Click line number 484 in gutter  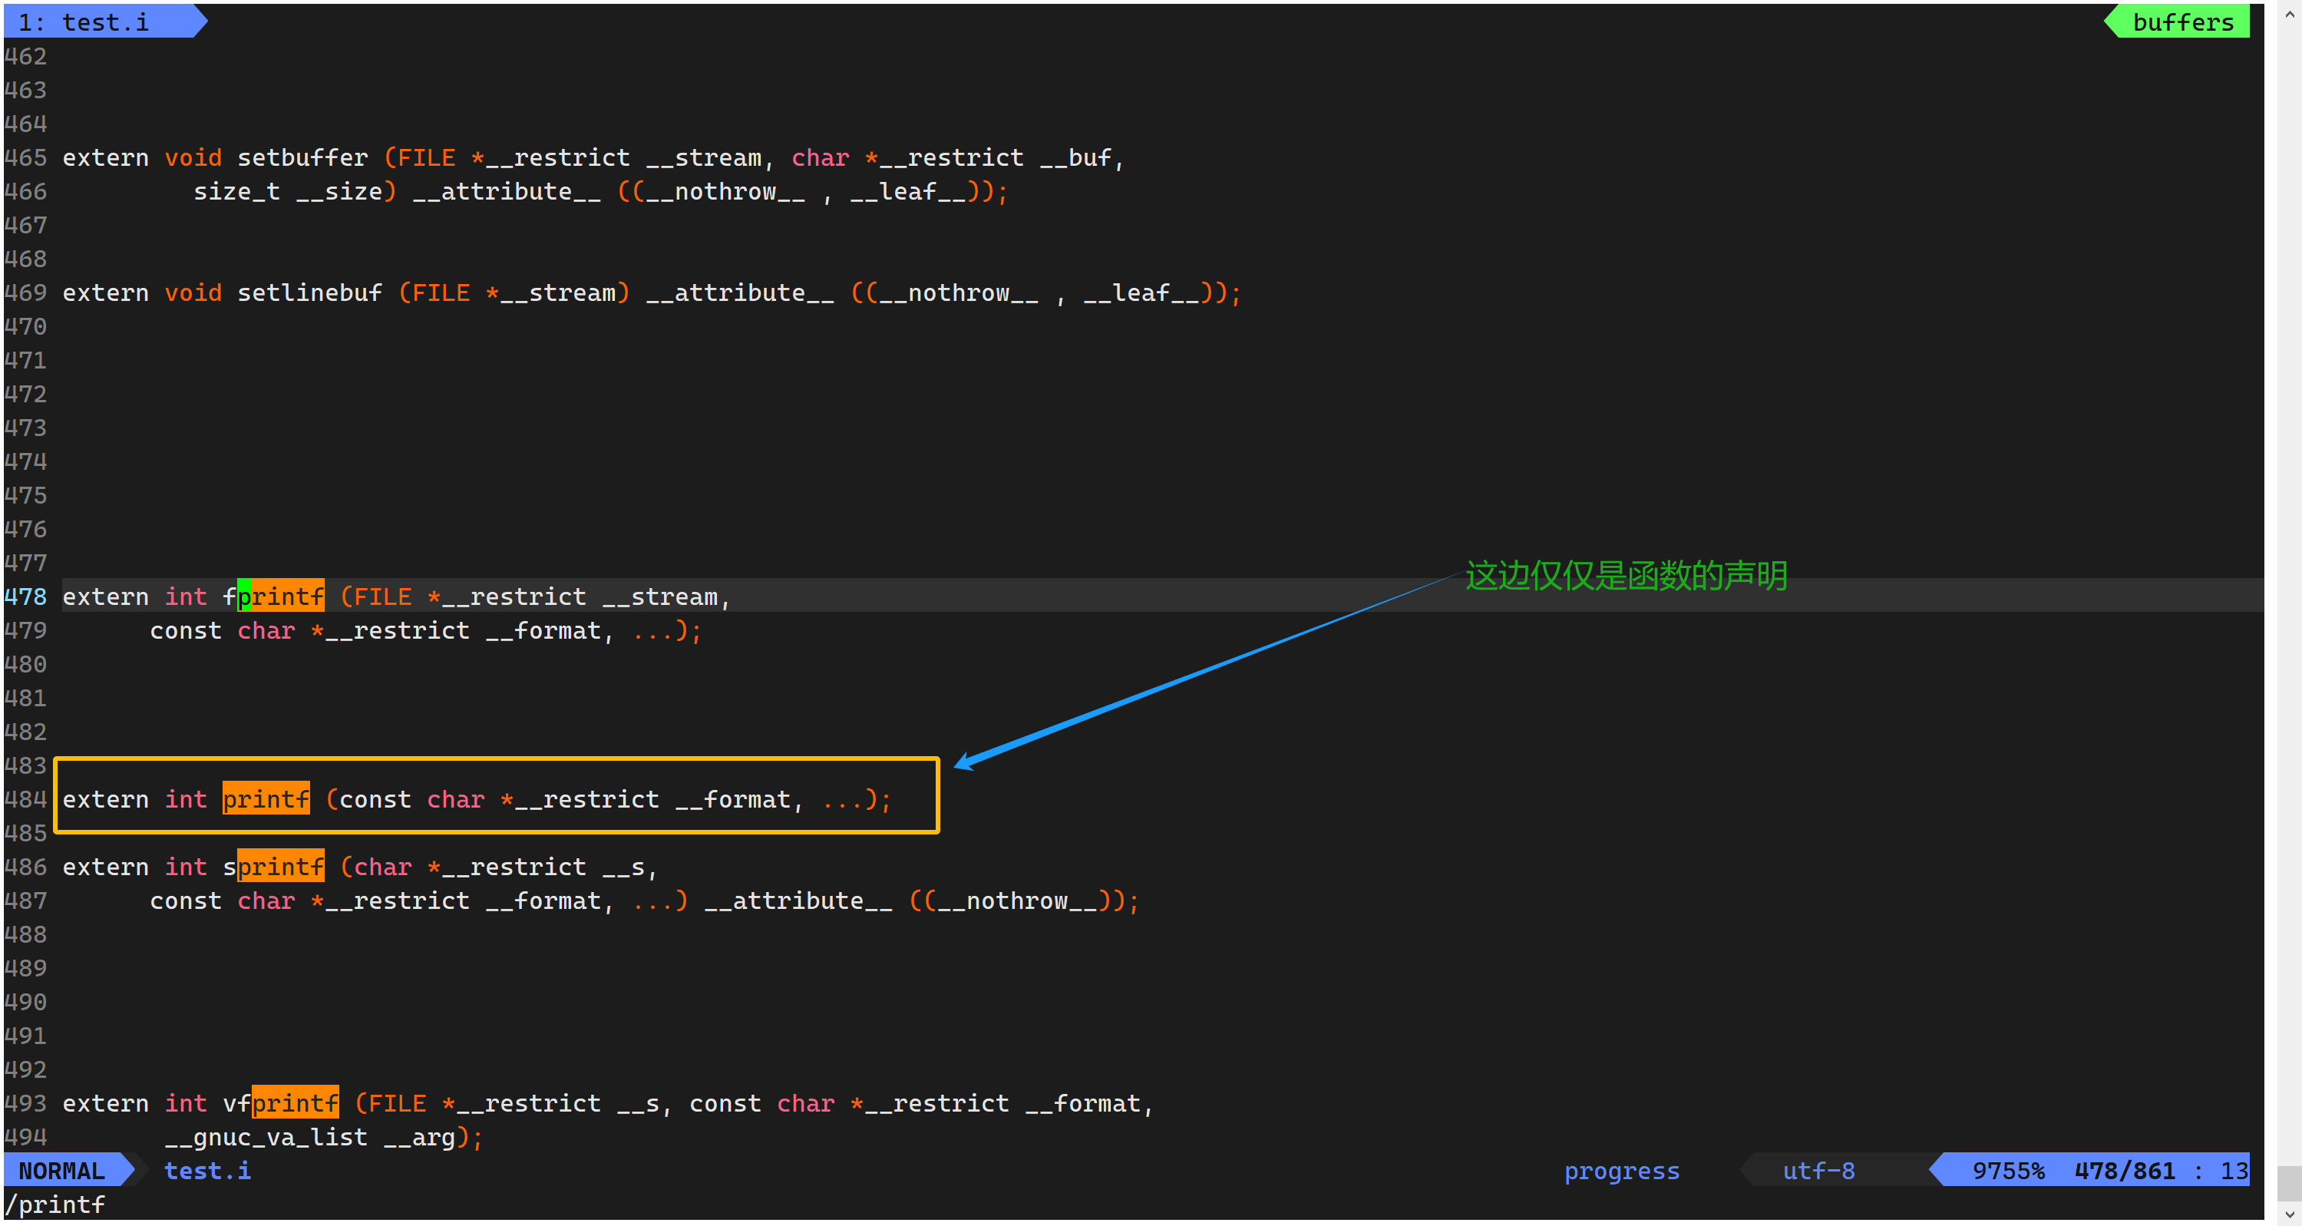click(x=25, y=799)
